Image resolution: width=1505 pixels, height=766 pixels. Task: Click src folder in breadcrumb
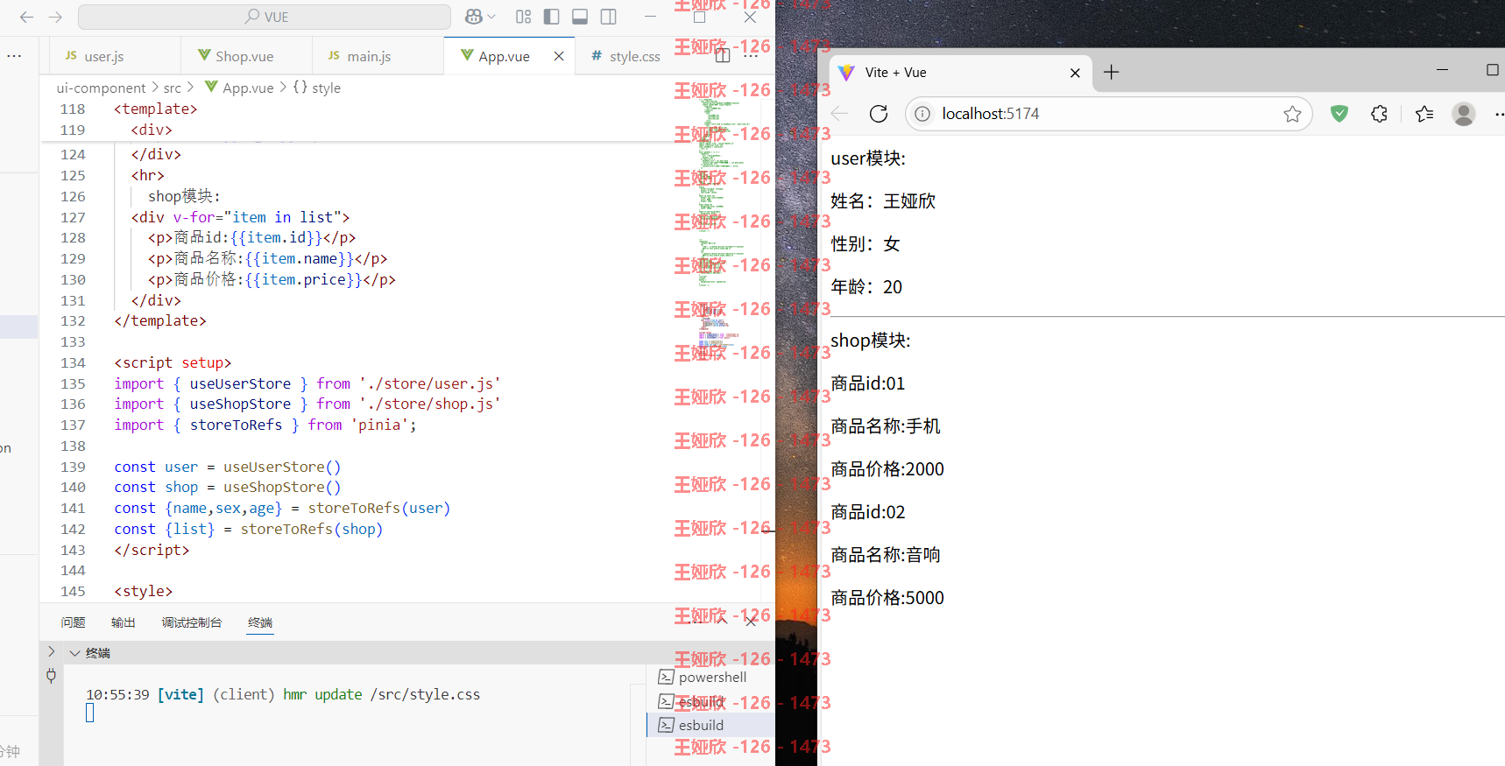(173, 88)
